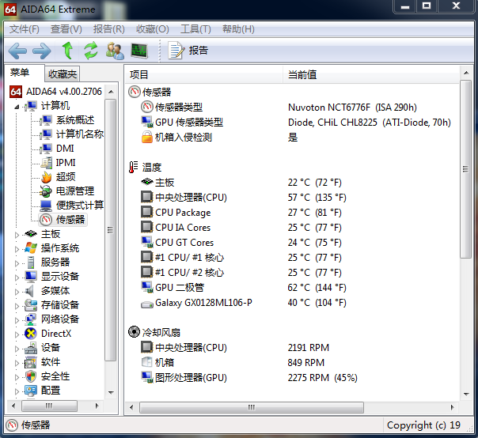This screenshot has width=478, height=438.
Task: Click the shield icon for 安全性
Action: (x=31, y=376)
